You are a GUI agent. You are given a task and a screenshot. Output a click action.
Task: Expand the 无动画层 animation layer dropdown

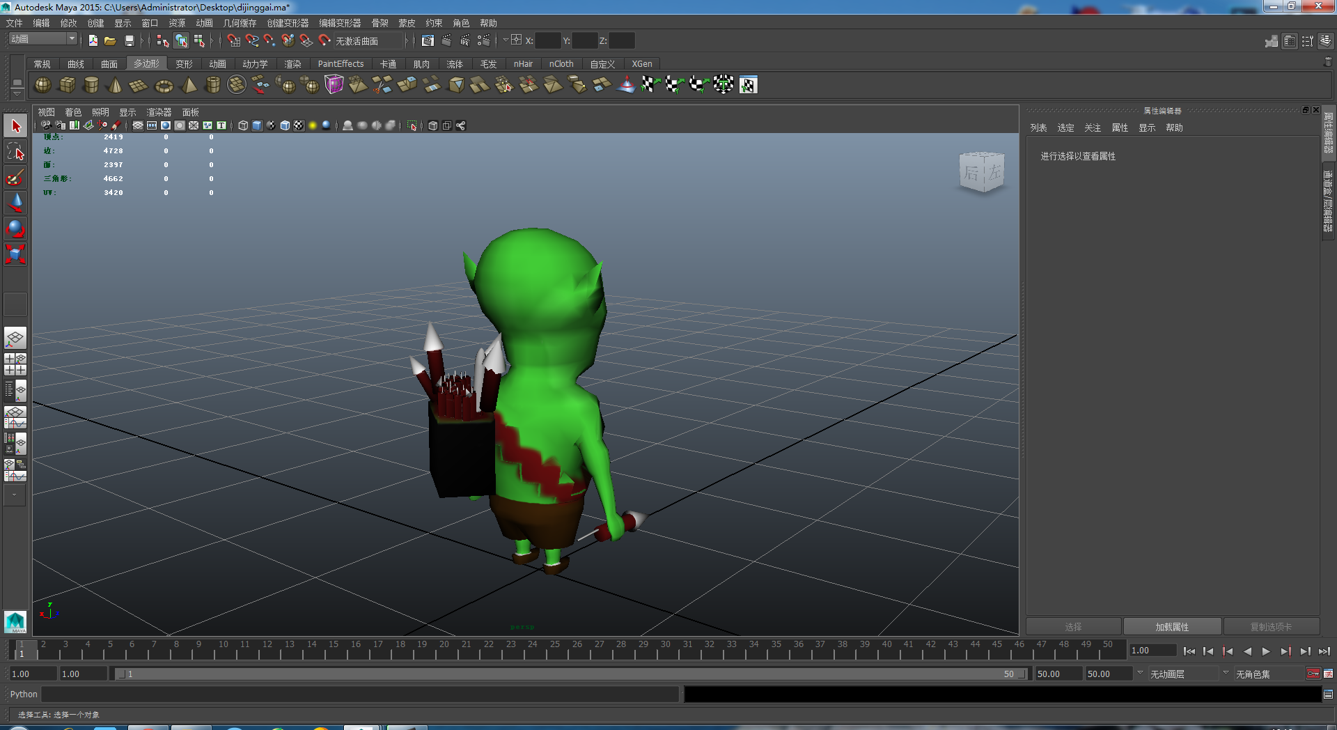[1140, 673]
